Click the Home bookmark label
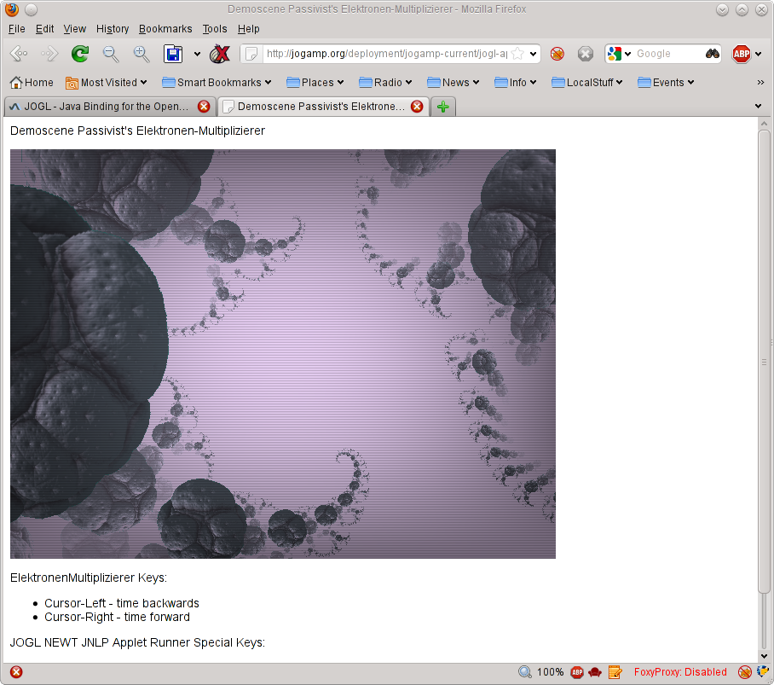The image size is (774, 685). click(x=39, y=83)
